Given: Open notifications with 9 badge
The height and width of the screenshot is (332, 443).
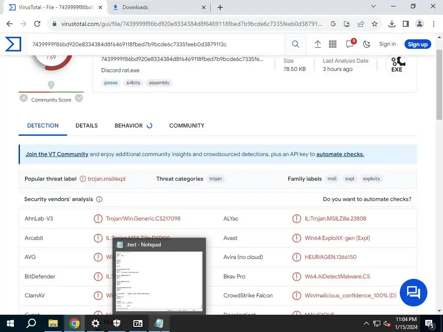Looking at the screenshot, I should click(x=350, y=44).
